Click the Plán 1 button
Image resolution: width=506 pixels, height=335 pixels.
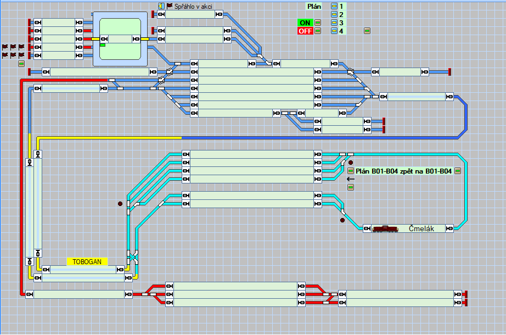coord(334,6)
